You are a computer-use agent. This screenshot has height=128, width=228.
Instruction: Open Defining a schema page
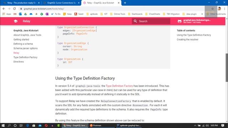(x=23, y=44)
